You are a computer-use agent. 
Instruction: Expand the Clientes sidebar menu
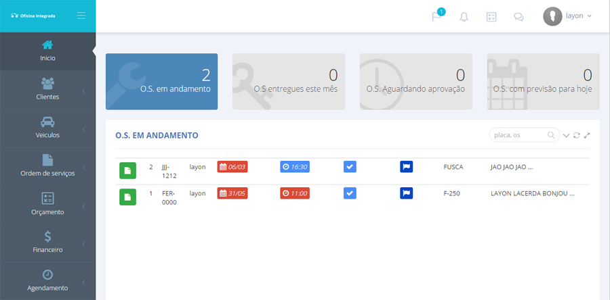coord(47,89)
